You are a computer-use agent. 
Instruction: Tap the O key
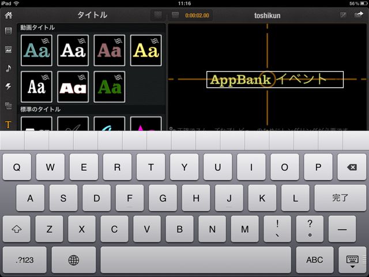click(285, 167)
